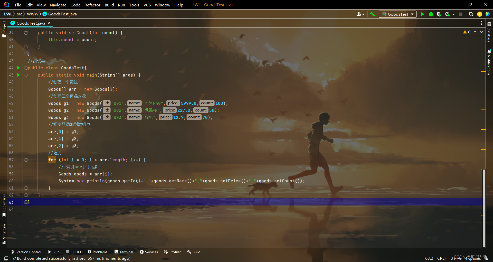Run main from the gutter arrow on line 44

pyautogui.click(x=18, y=68)
